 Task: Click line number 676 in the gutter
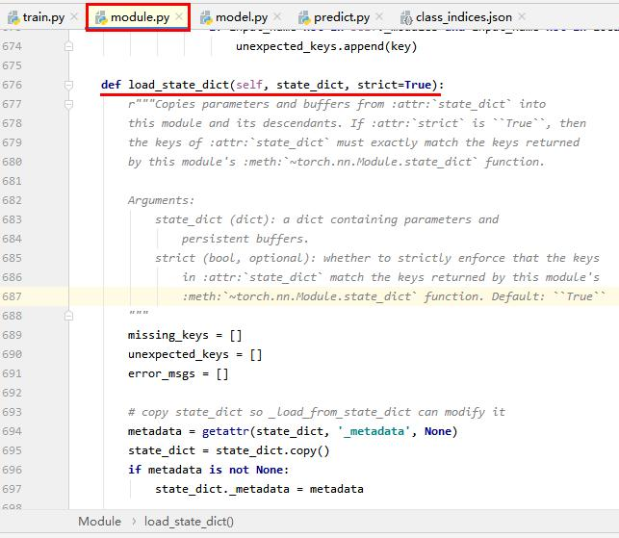point(12,85)
